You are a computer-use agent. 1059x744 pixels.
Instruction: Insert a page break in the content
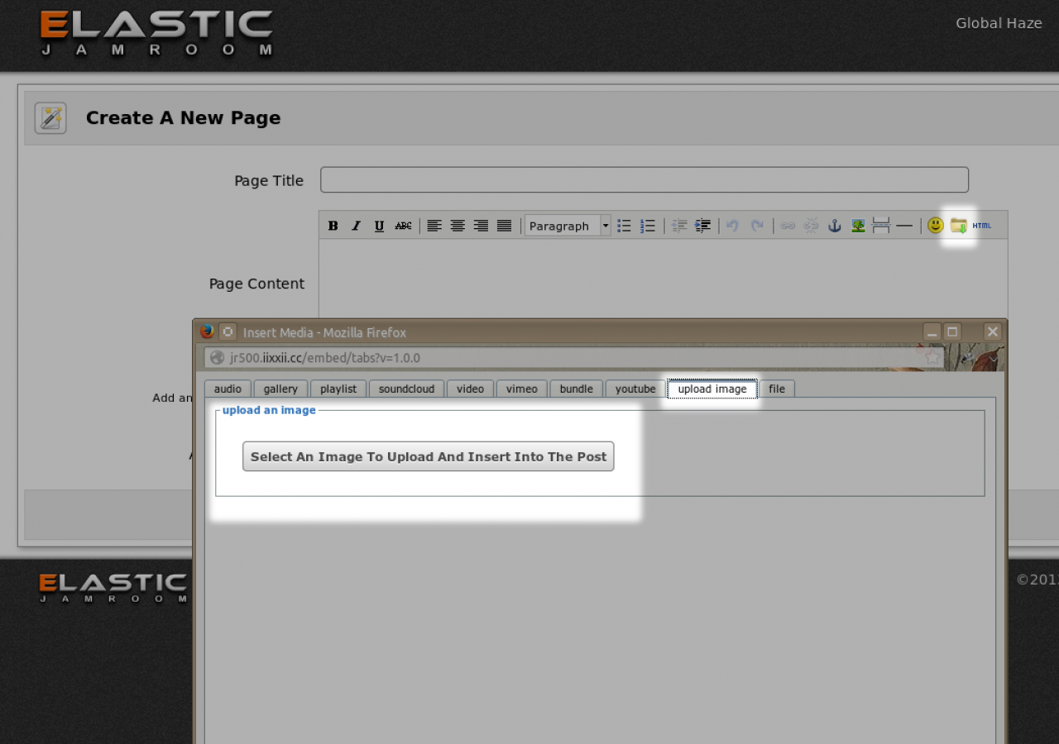881,226
